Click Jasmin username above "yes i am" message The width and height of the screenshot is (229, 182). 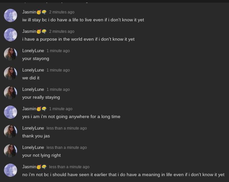point(29,109)
